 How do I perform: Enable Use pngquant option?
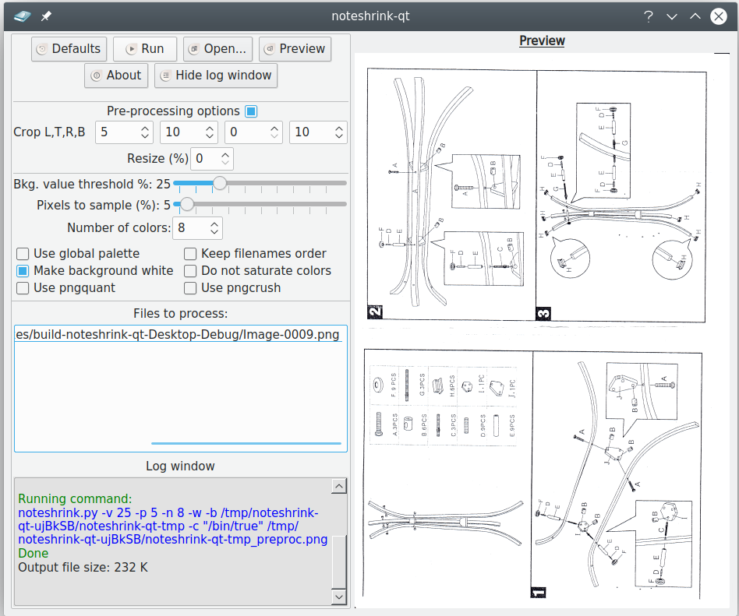click(x=23, y=288)
